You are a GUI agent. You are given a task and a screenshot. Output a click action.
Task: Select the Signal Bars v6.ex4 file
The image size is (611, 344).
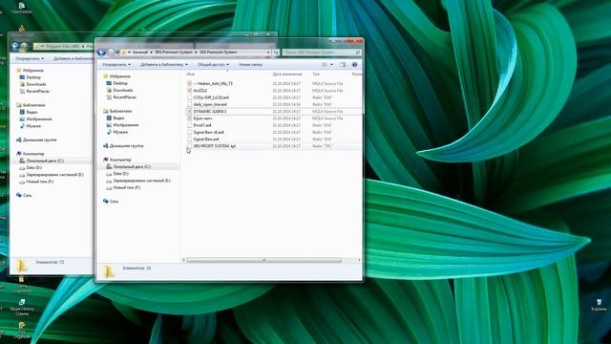[208, 132]
